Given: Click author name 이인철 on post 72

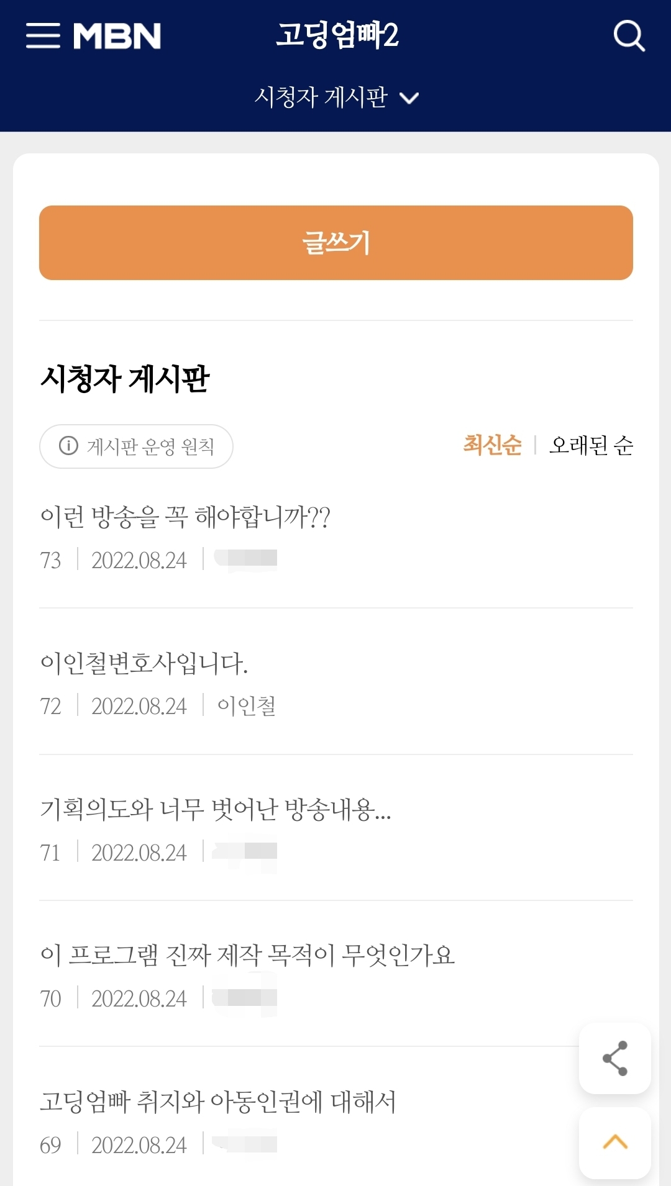Looking at the screenshot, I should [247, 706].
